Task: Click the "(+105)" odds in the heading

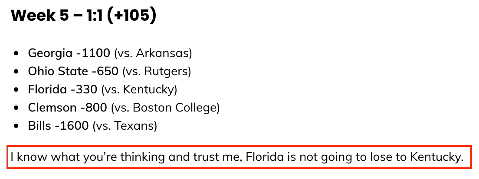Action: (x=132, y=16)
